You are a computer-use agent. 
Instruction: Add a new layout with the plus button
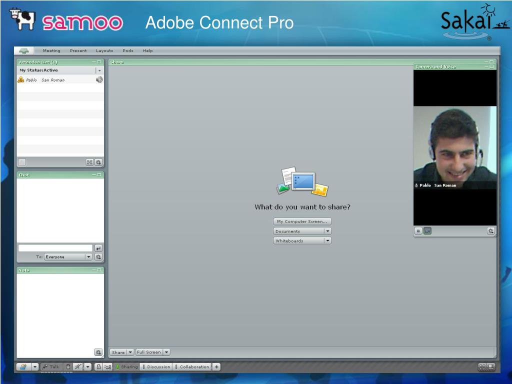click(216, 366)
